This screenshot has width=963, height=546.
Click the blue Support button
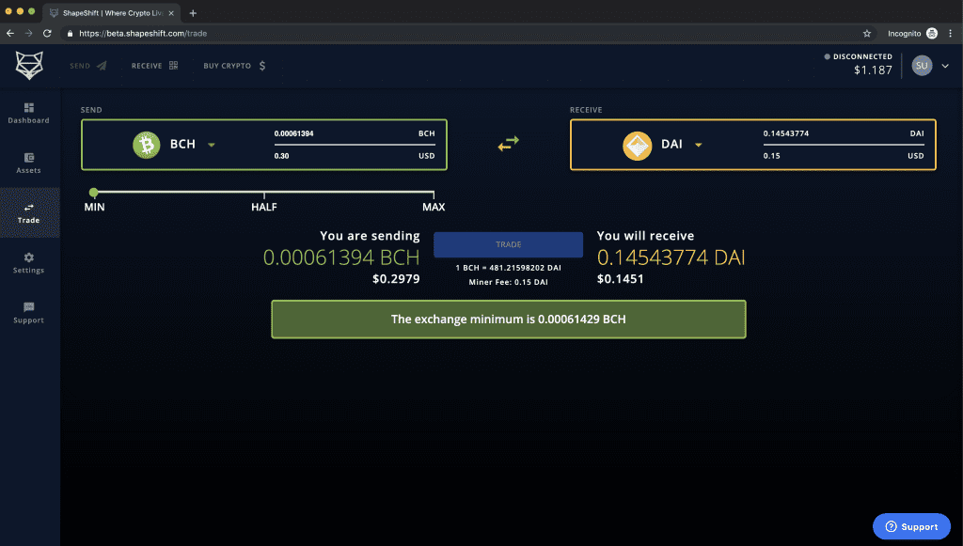click(911, 526)
